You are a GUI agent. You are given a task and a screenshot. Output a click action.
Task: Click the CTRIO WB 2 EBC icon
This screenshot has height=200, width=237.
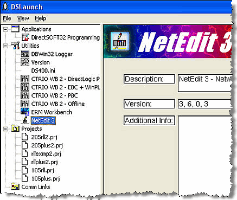(x=25, y=87)
